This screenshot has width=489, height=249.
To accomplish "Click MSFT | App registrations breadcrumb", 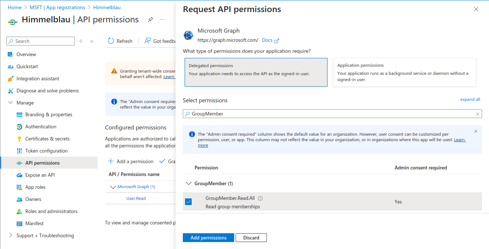I will [x=57, y=7].
